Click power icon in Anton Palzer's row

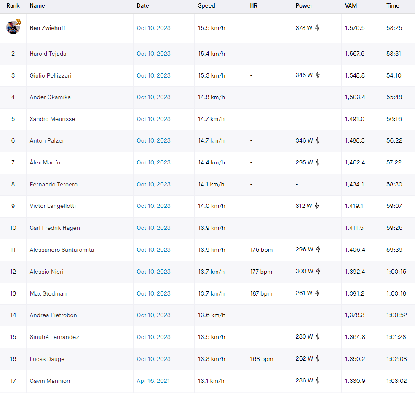point(317,140)
